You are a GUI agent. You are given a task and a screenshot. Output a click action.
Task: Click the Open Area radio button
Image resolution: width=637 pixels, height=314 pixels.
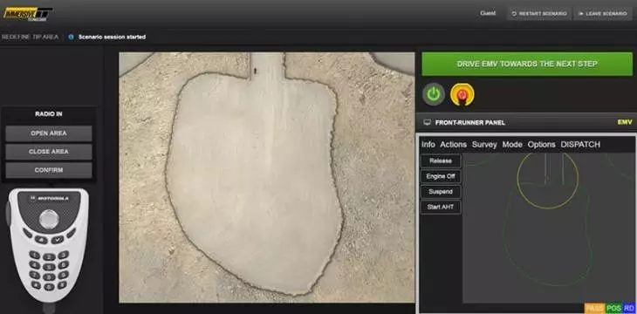tap(49, 133)
